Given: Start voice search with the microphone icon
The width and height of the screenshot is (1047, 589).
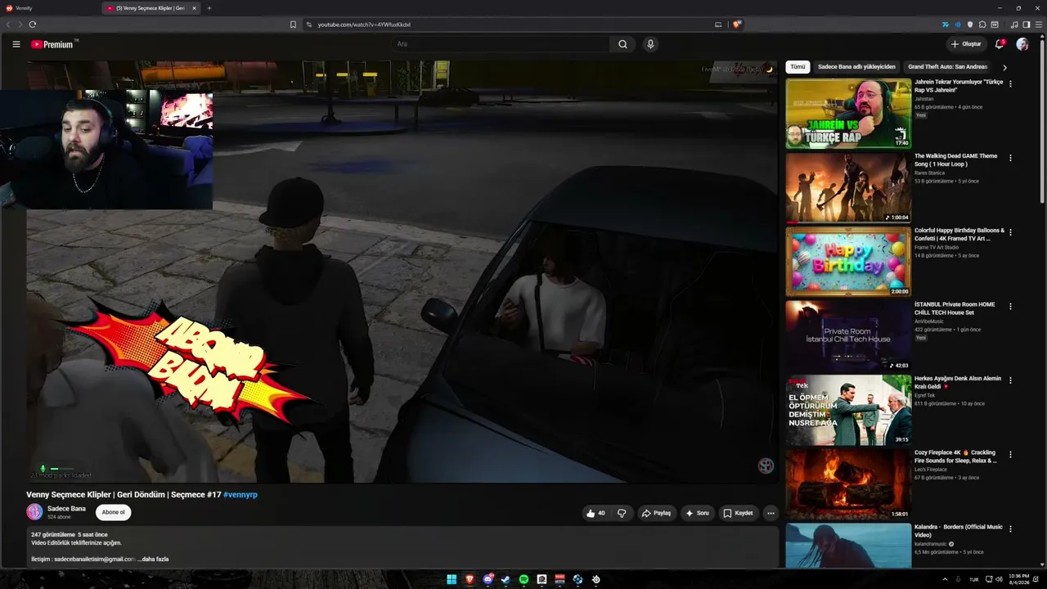Looking at the screenshot, I should pyautogui.click(x=650, y=44).
